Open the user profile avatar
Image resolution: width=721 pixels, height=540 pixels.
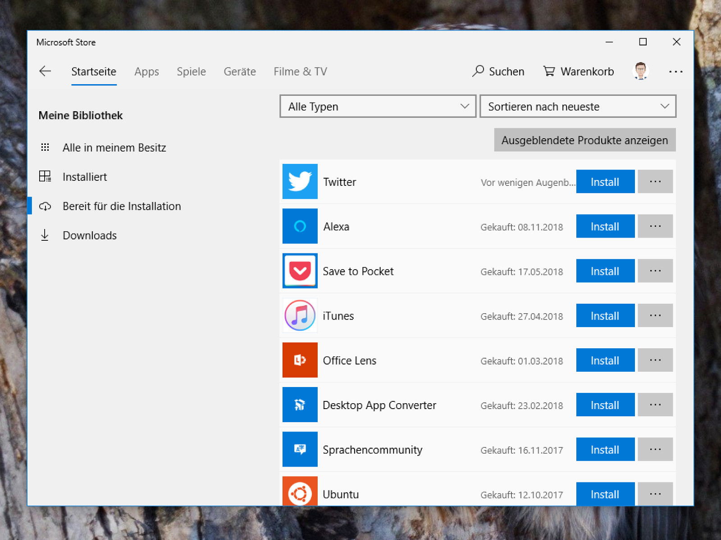click(641, 71)
